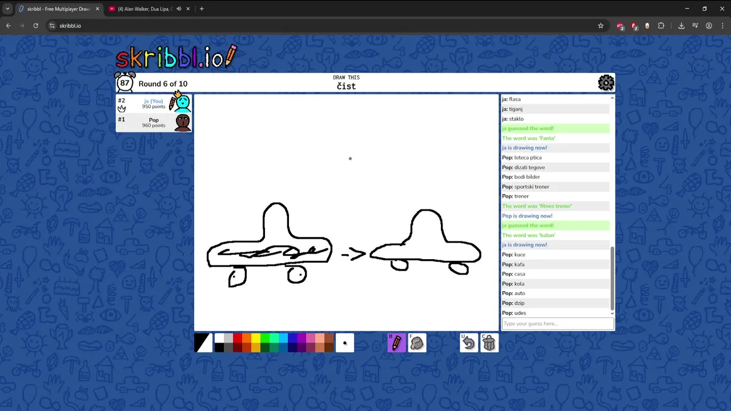Pick the yellow color swatch
Image resolution: width=731 pixels, height=411 pixels.
pyautogui.click(x=256, y=339)
